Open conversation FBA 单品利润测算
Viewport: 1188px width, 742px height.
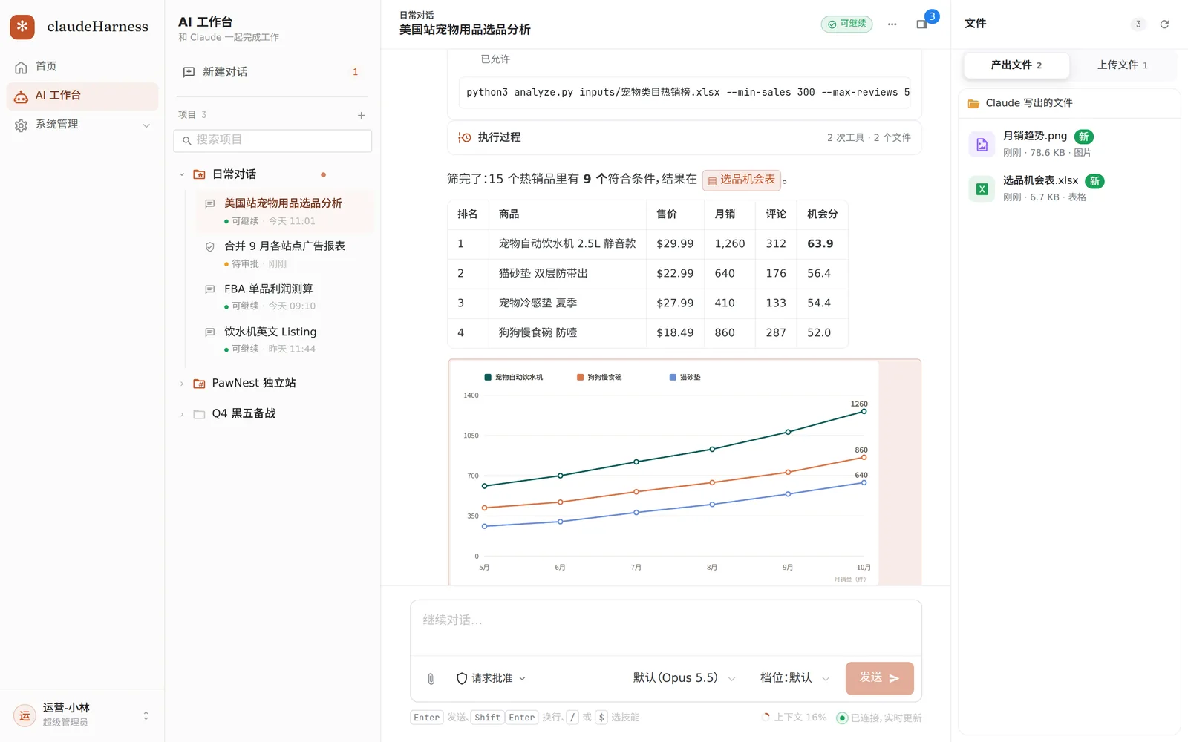click(x=284, y=297)
